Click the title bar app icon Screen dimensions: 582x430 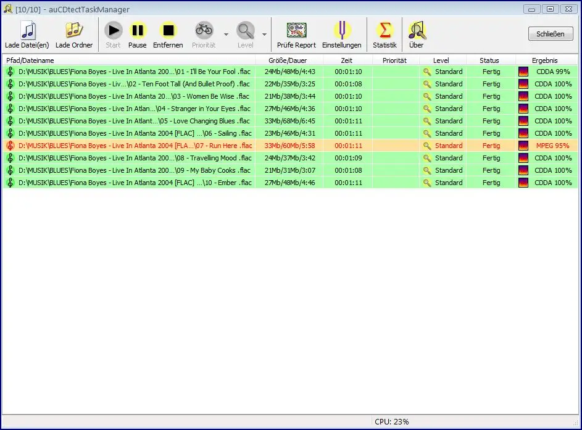coord(8,9)
